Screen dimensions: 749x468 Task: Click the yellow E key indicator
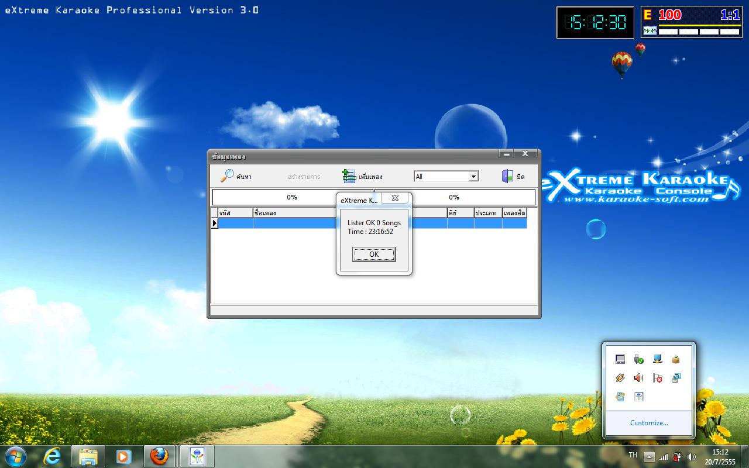648,15
